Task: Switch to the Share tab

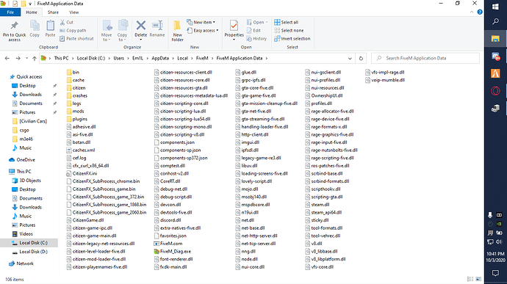Action: 53,12
